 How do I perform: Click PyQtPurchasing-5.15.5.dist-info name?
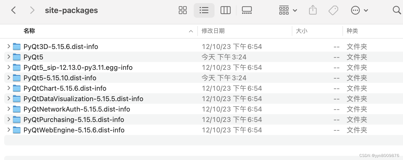[x=74, y=120]
